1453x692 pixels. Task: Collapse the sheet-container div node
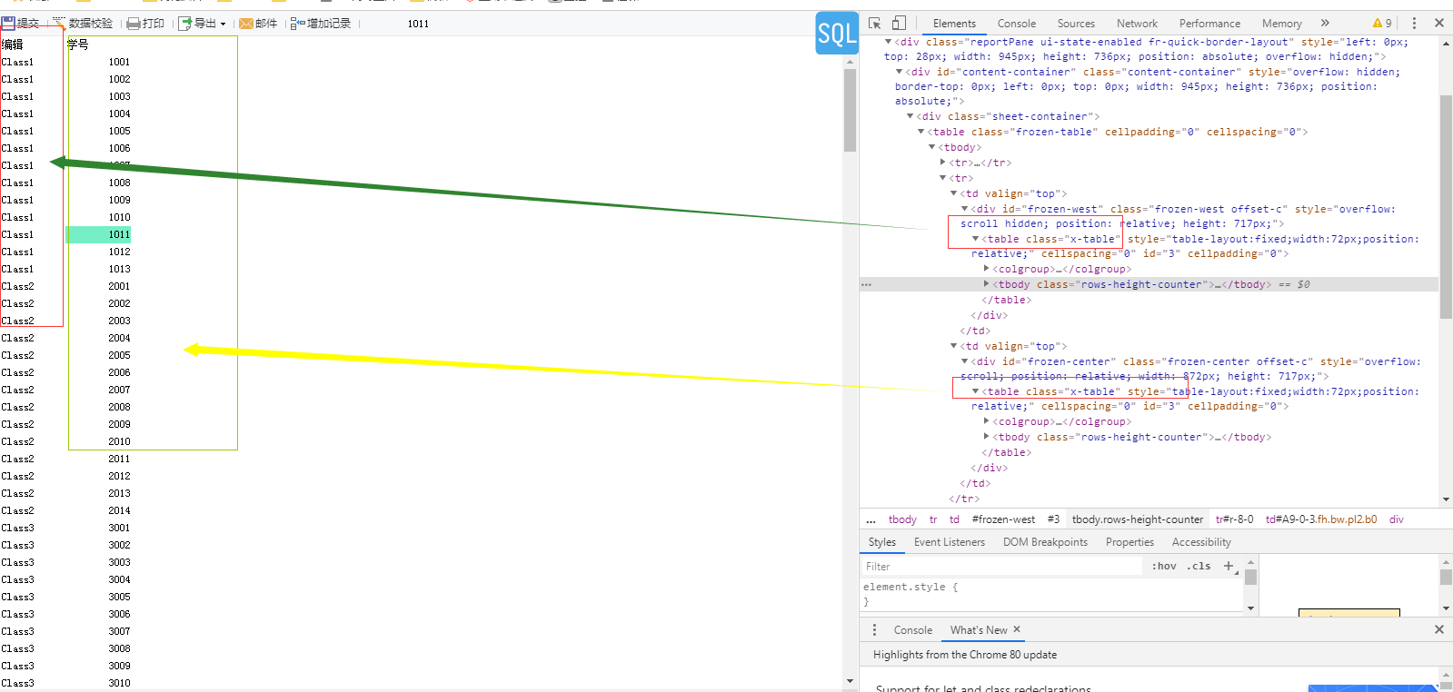911,116
